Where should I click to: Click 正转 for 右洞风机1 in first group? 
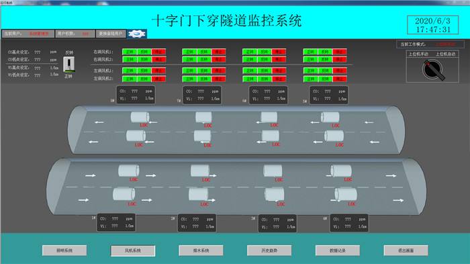[x=130, y=52]
